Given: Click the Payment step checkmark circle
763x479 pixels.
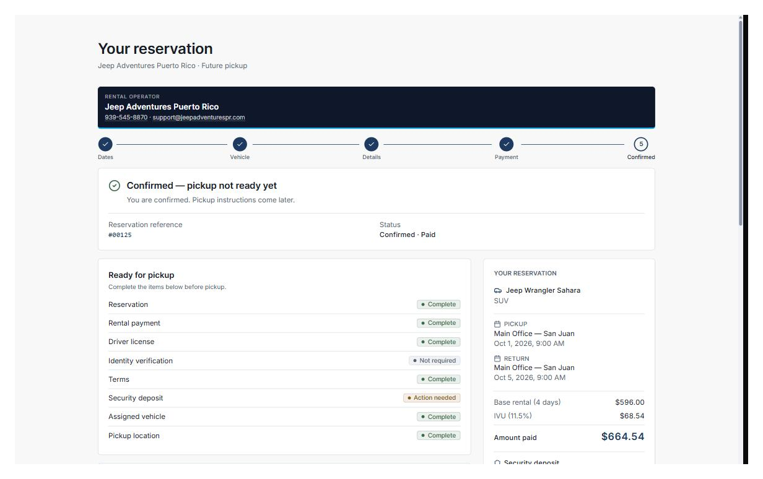Looking at the screenshot, I should [507, 144].
